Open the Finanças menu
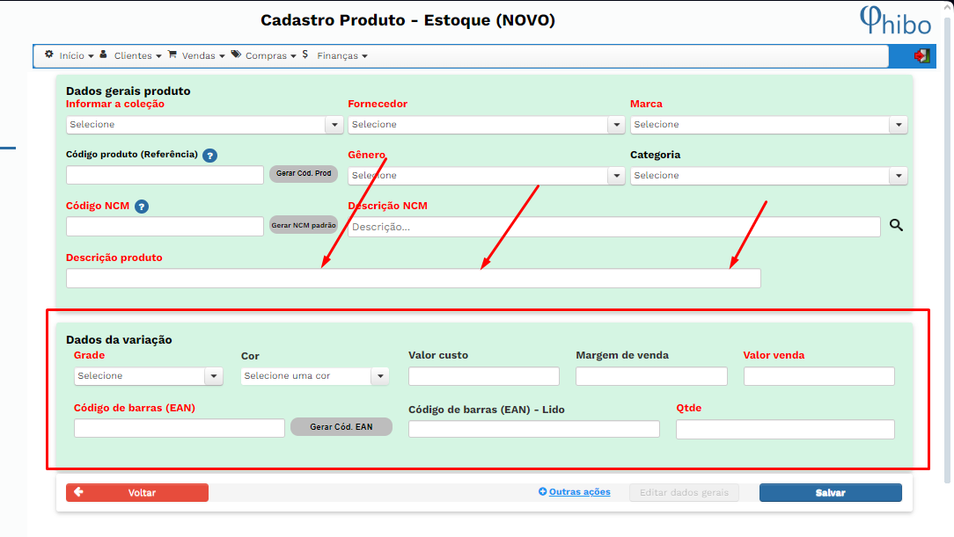Screen dimensions: 954x537 click(340, 55)
